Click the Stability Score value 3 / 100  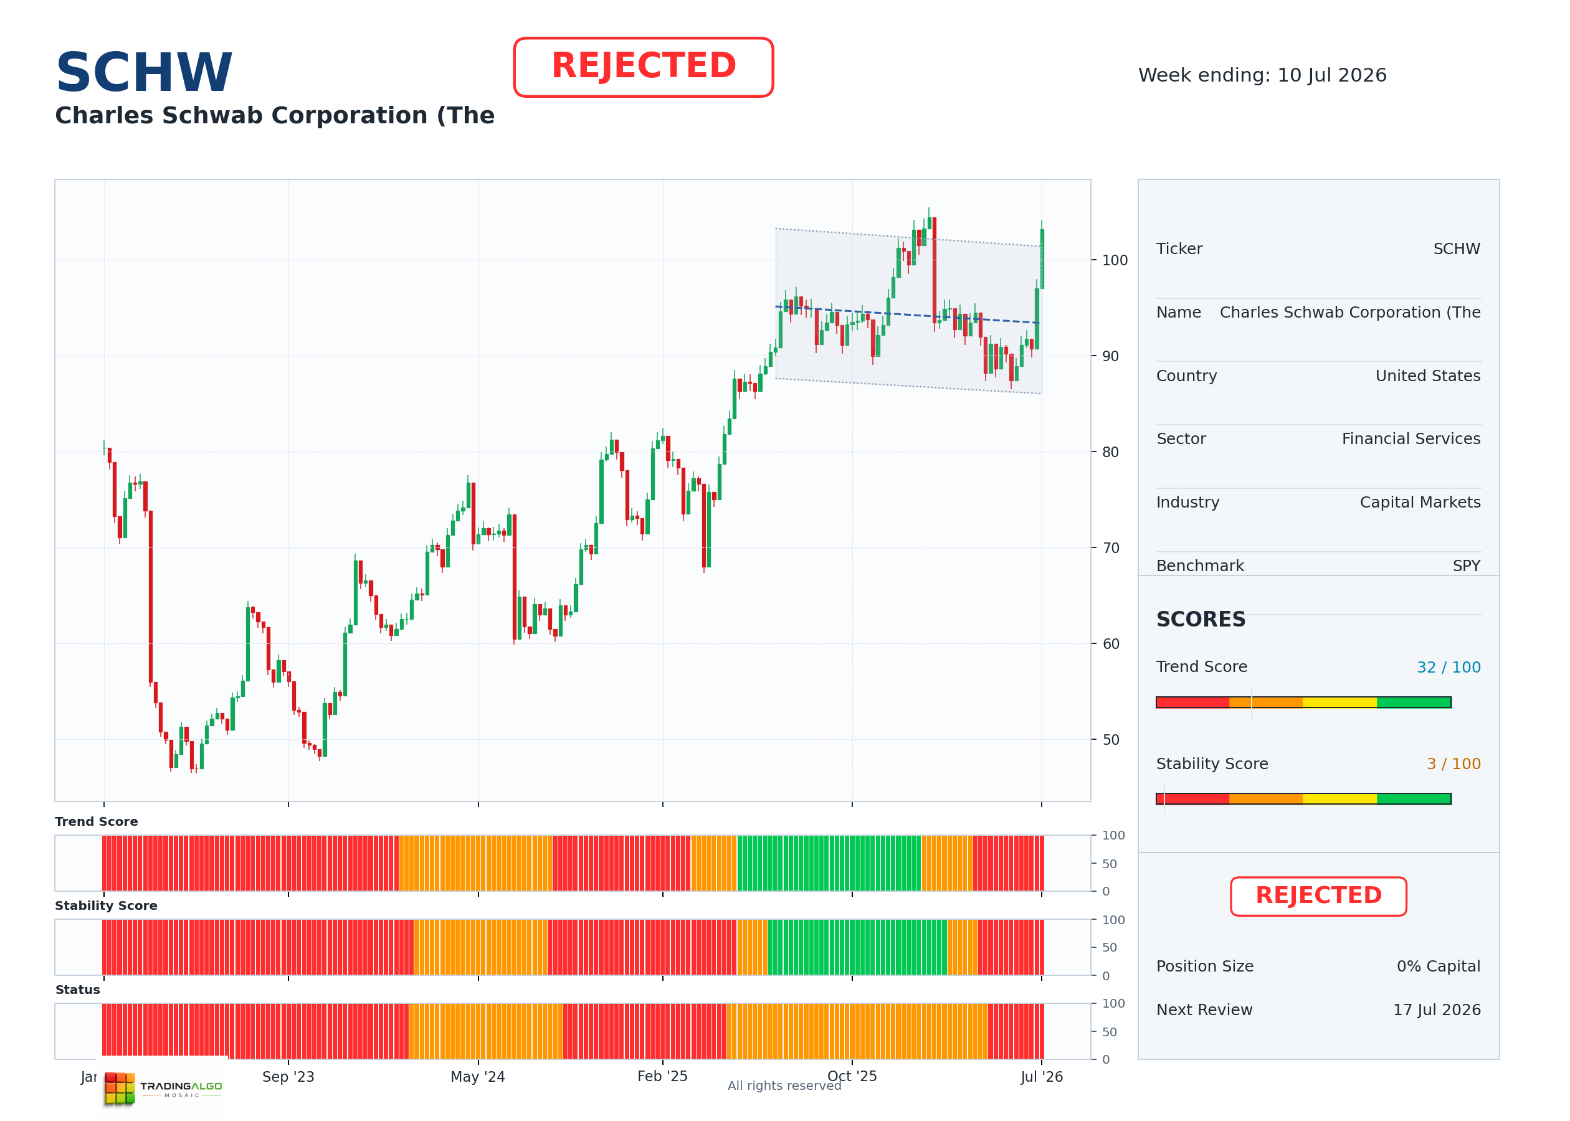1453,764
